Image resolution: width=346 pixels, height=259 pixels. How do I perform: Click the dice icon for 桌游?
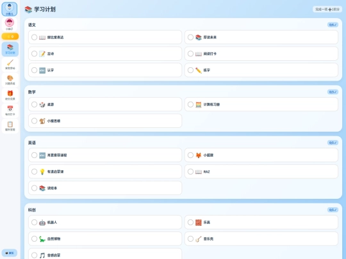(x=42, y=104)
